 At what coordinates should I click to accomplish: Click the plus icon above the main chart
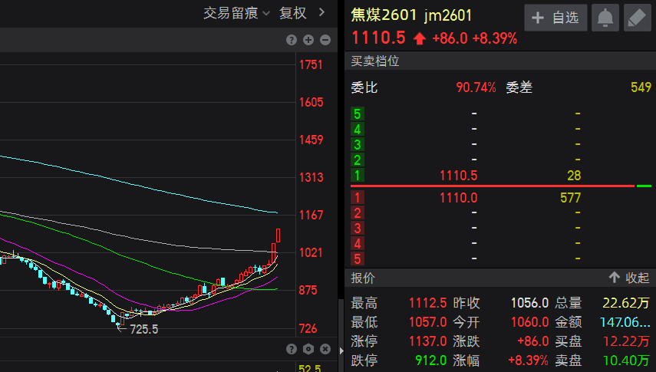pyautogui.click(x=308, y=40)
